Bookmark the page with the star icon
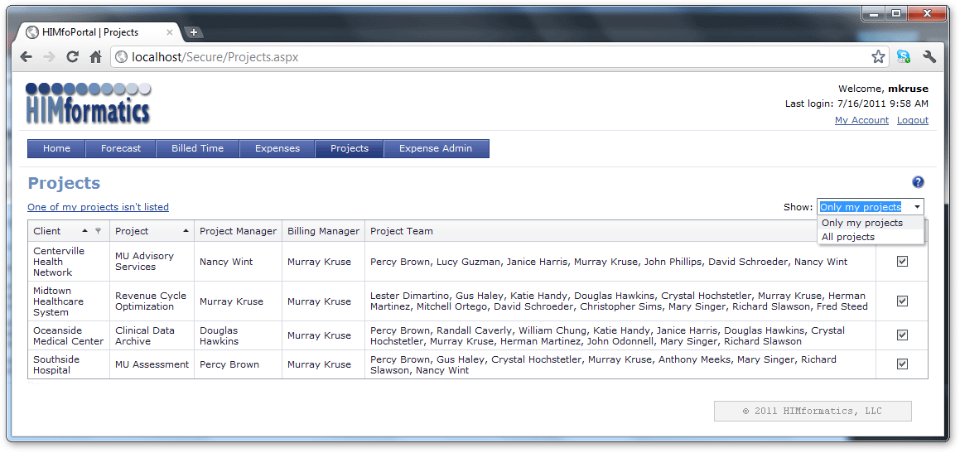This screenshot has width=960, height=453. click(878, 57)
